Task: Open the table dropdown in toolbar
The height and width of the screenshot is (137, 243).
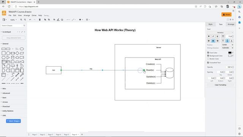Action: [88, 20]
